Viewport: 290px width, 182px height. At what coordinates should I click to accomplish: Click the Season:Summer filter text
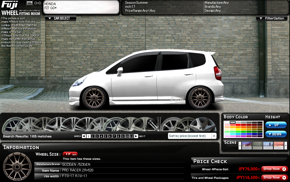(136, 3)
